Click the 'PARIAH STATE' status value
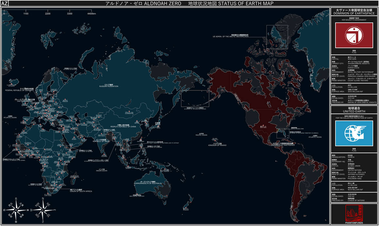The width and height of the screenshot is (379, 226). (353, 68)
